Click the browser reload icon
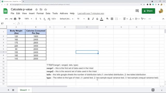Image resolution: width=166 pixels, height=93 pixels. (8, 4)
